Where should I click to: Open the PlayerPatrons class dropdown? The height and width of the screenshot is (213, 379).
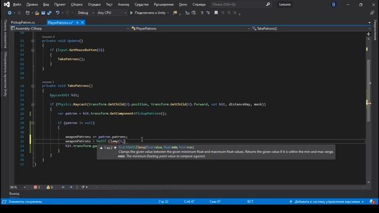point(191,28)
